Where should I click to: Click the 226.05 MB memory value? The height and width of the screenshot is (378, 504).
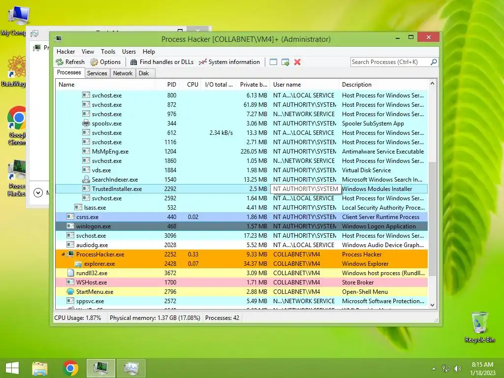[254, 152]
